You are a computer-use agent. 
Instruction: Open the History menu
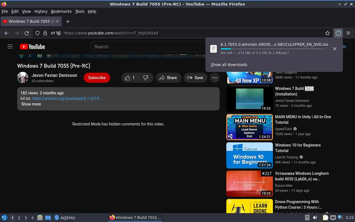(41, 11)
